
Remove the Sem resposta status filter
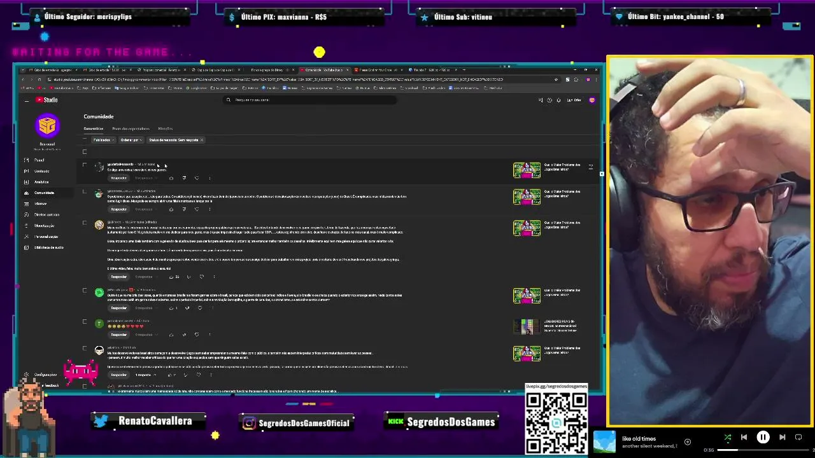[202, 140]
